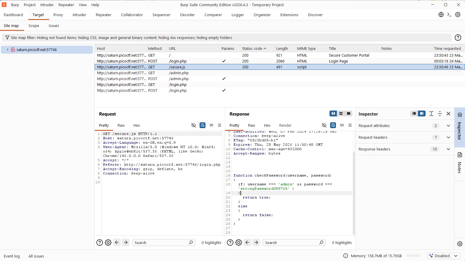Open the Event log
Viewport: 465px width, 261px height.
click(12, 256)
